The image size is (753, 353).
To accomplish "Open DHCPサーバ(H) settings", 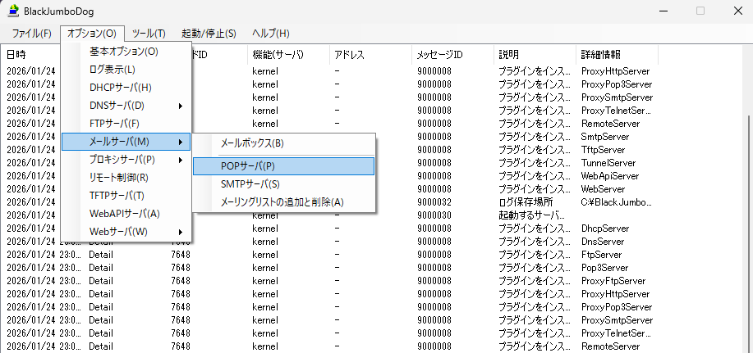I will [x=121, y=88].
